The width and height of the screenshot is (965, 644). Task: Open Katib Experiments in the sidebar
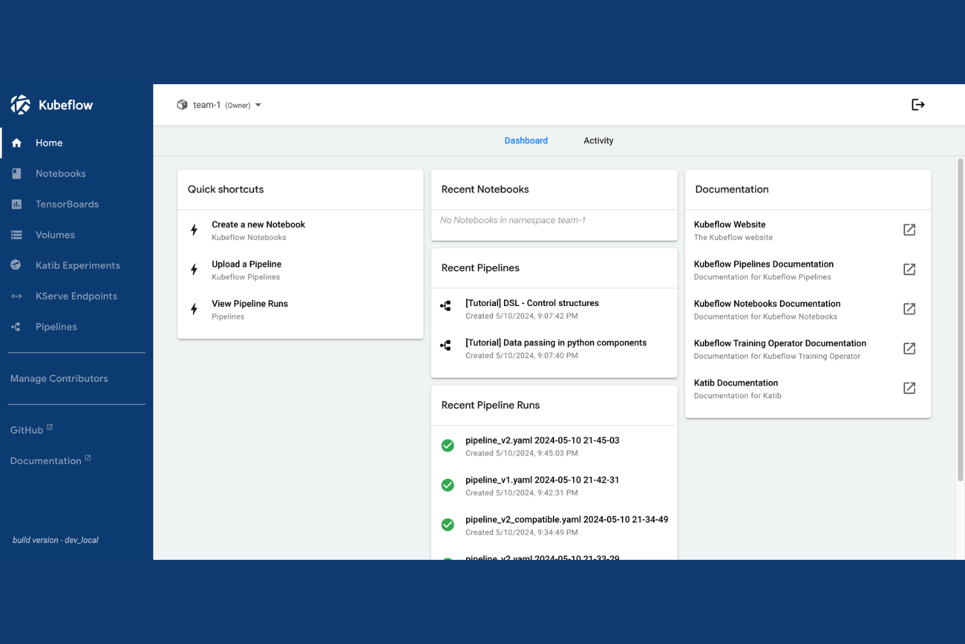(77, 266)
